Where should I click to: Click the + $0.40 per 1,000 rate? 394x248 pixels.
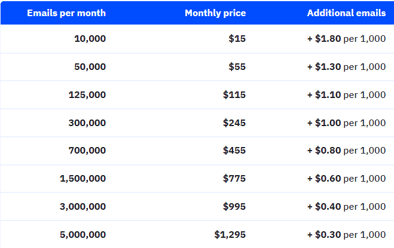point(346,207)
